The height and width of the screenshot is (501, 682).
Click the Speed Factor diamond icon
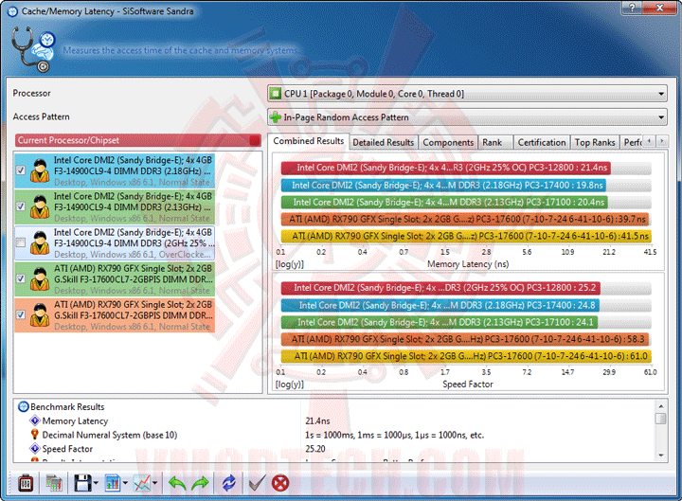point(35,448)
